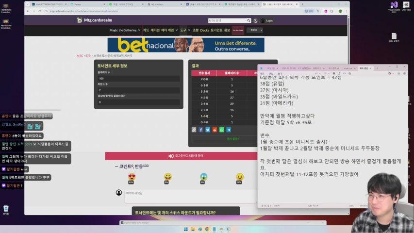Expand the 메타게임 dropdown menu
The height and width of the screenshot is (233, 414).
(x=169, y=30)
